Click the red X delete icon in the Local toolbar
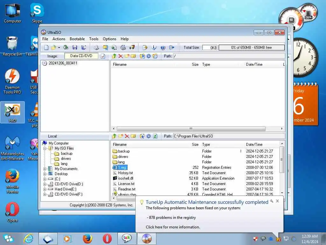This screenshot has height=245, width=326. click(x=127, y=136)
